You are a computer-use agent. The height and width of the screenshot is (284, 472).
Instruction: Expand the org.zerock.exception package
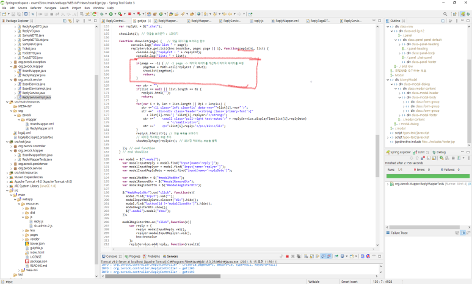click(11, 62)
